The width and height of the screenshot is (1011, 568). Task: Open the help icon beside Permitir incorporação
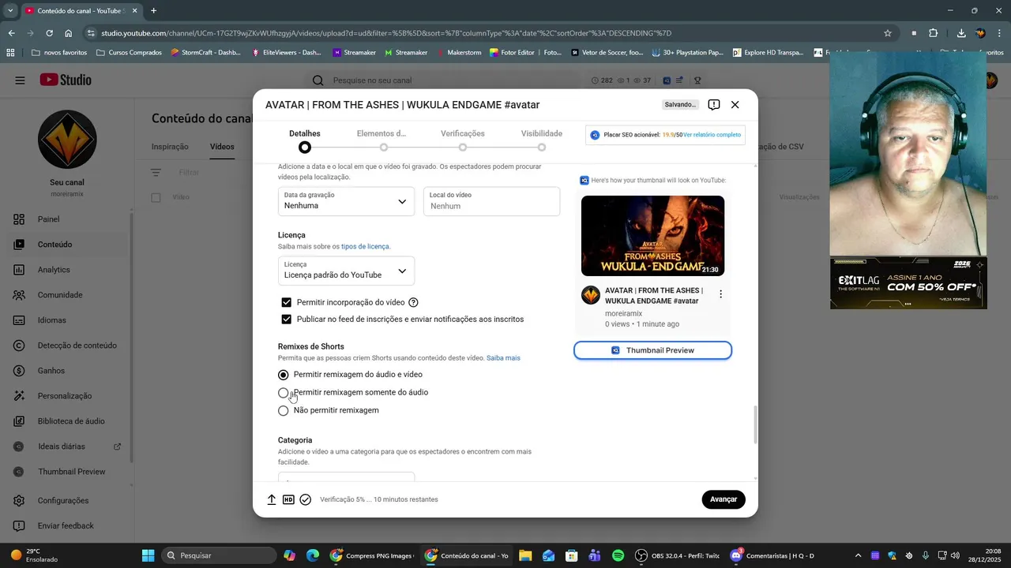(413, 302)
